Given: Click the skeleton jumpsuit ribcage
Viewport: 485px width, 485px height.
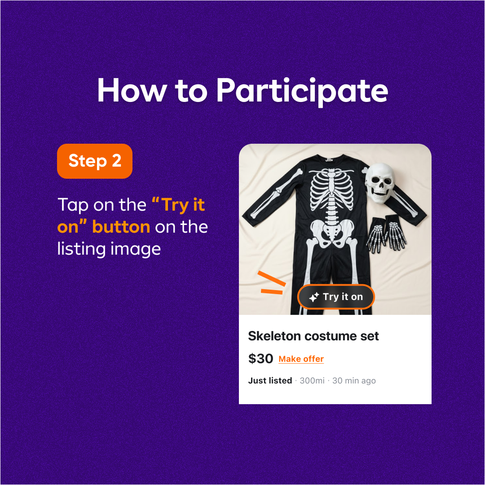Looking at the screenshot, I should pos(331,189).
